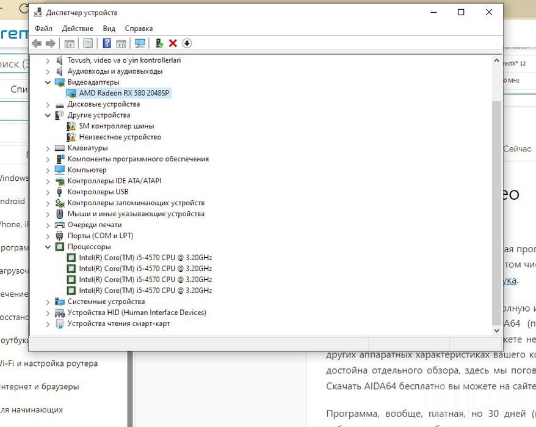Expand Tovush, video va o'yin kontrollerlari
Image resolution: width=536 pixels, height=427 pixels.
(x=48, y=61)
